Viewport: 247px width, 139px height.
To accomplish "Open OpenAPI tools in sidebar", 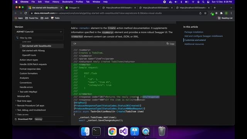I will point(29,55).
